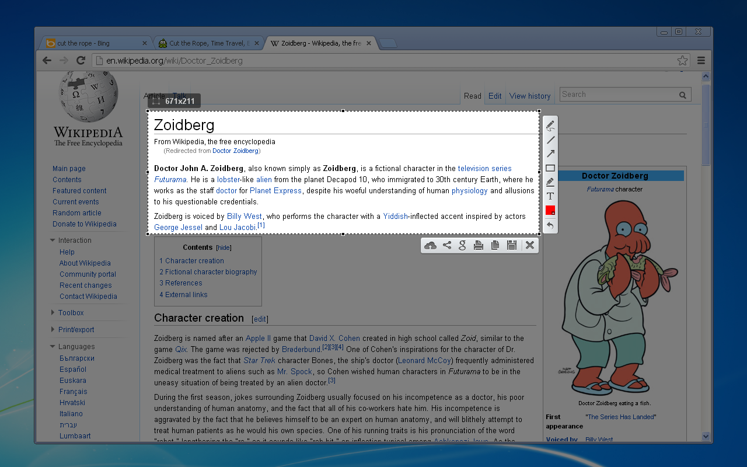This screenshot has width=747, height=467.
Task: Select the straight line drawing tool
Action: click(x=549, y=140)
